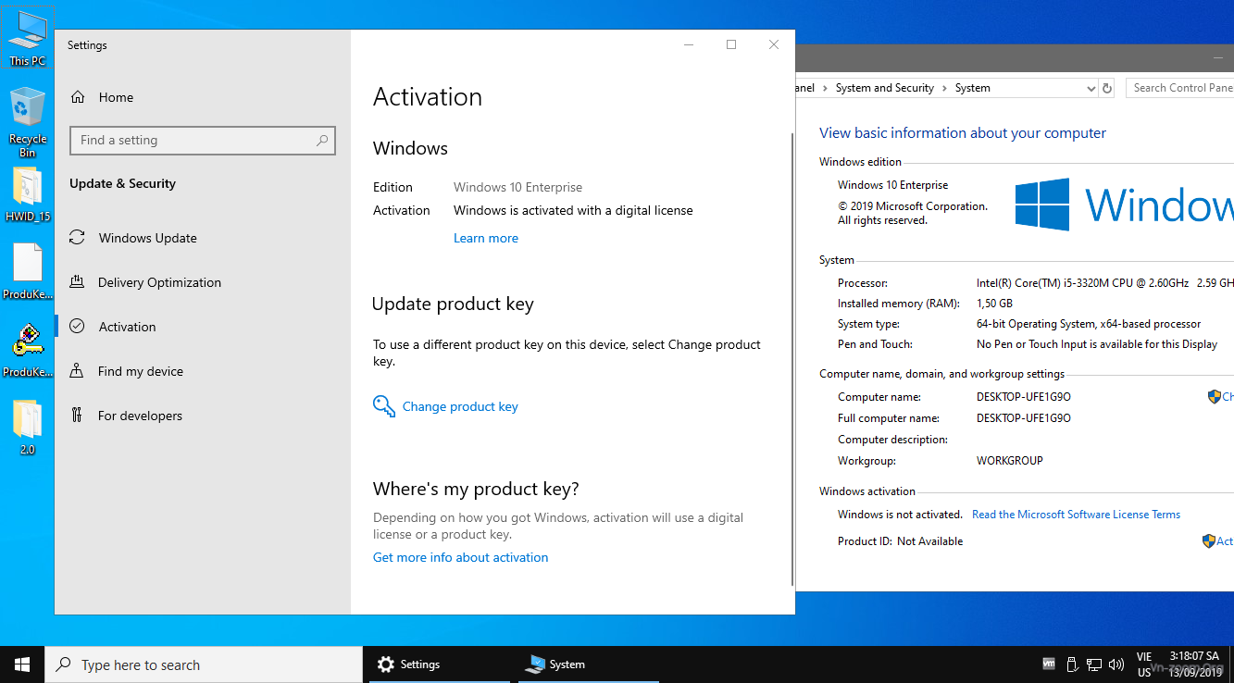This screenshot has height=683, width=1234.
Task: Click the Find a setting search box
Action: click(202, 141)
